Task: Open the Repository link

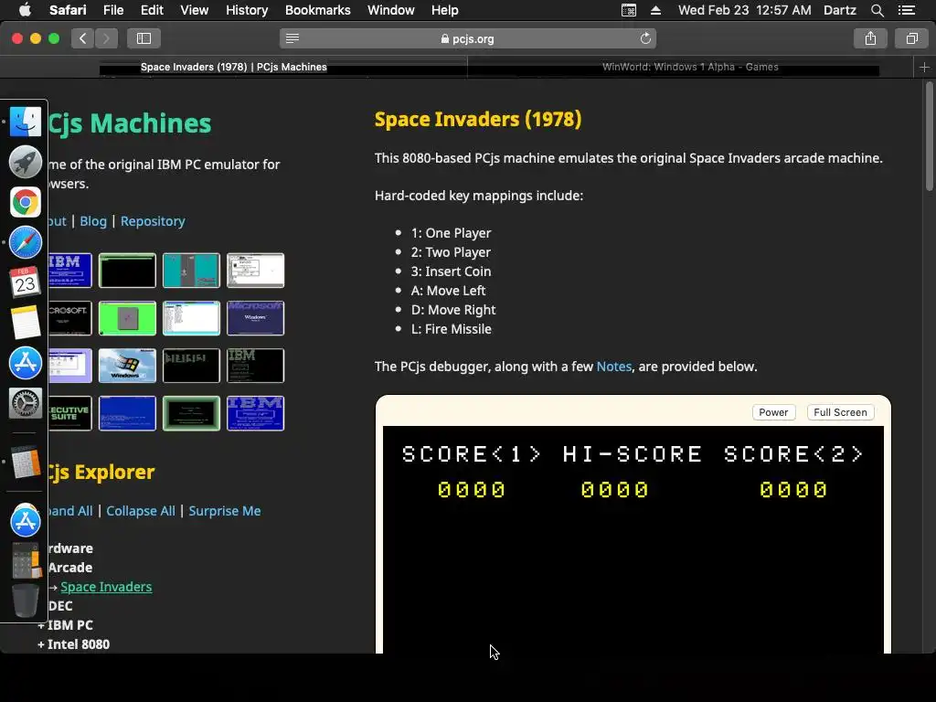Action: point(153,221)
